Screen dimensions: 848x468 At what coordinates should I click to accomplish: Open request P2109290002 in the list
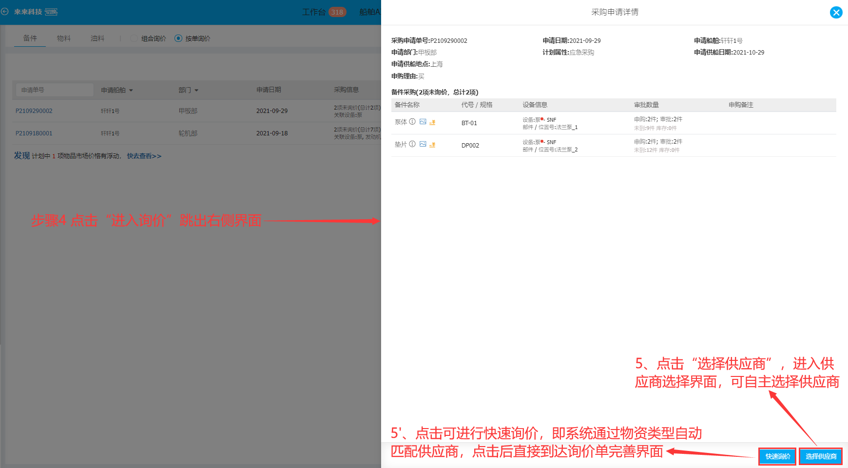(34, 111)
